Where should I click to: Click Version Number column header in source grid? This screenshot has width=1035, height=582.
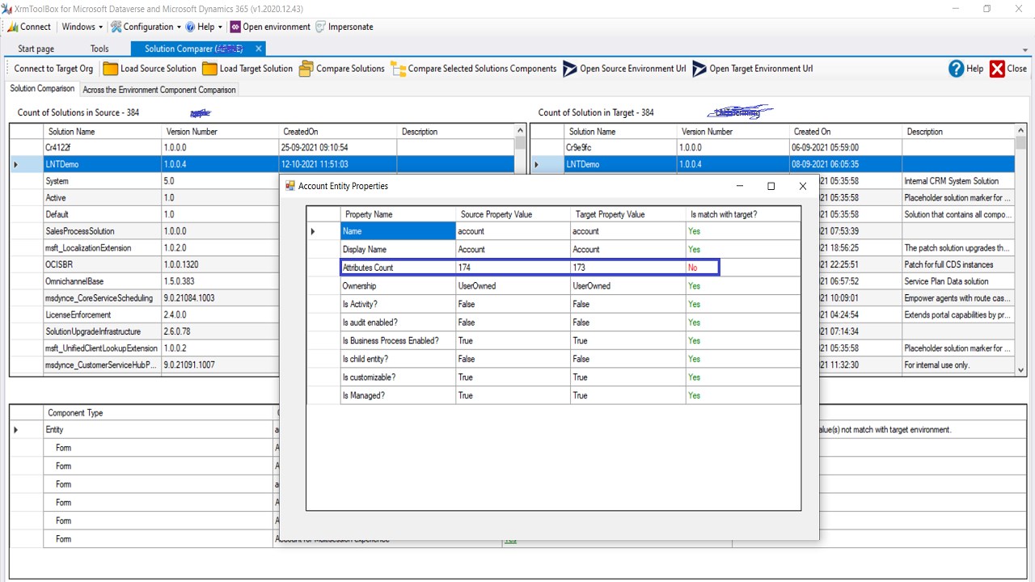click(x=220, y=131)
